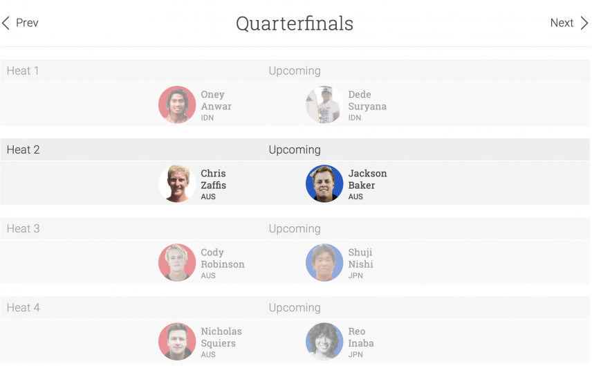Expand the Heat 2 header row
Image resolution: width=592 pixels, height=366 pixels.
click(295, 149)
